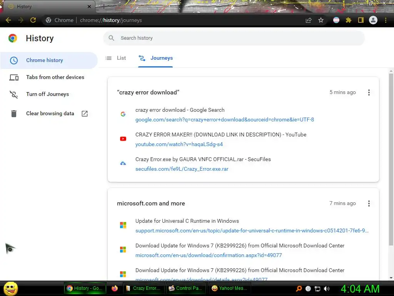Switch to the List tab
This screenshot has width=394, height=296.
116,58
